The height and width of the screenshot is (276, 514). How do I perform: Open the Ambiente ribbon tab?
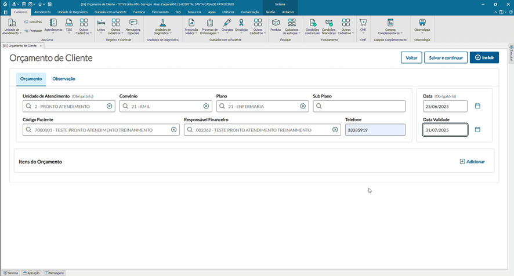click(288, 12)
